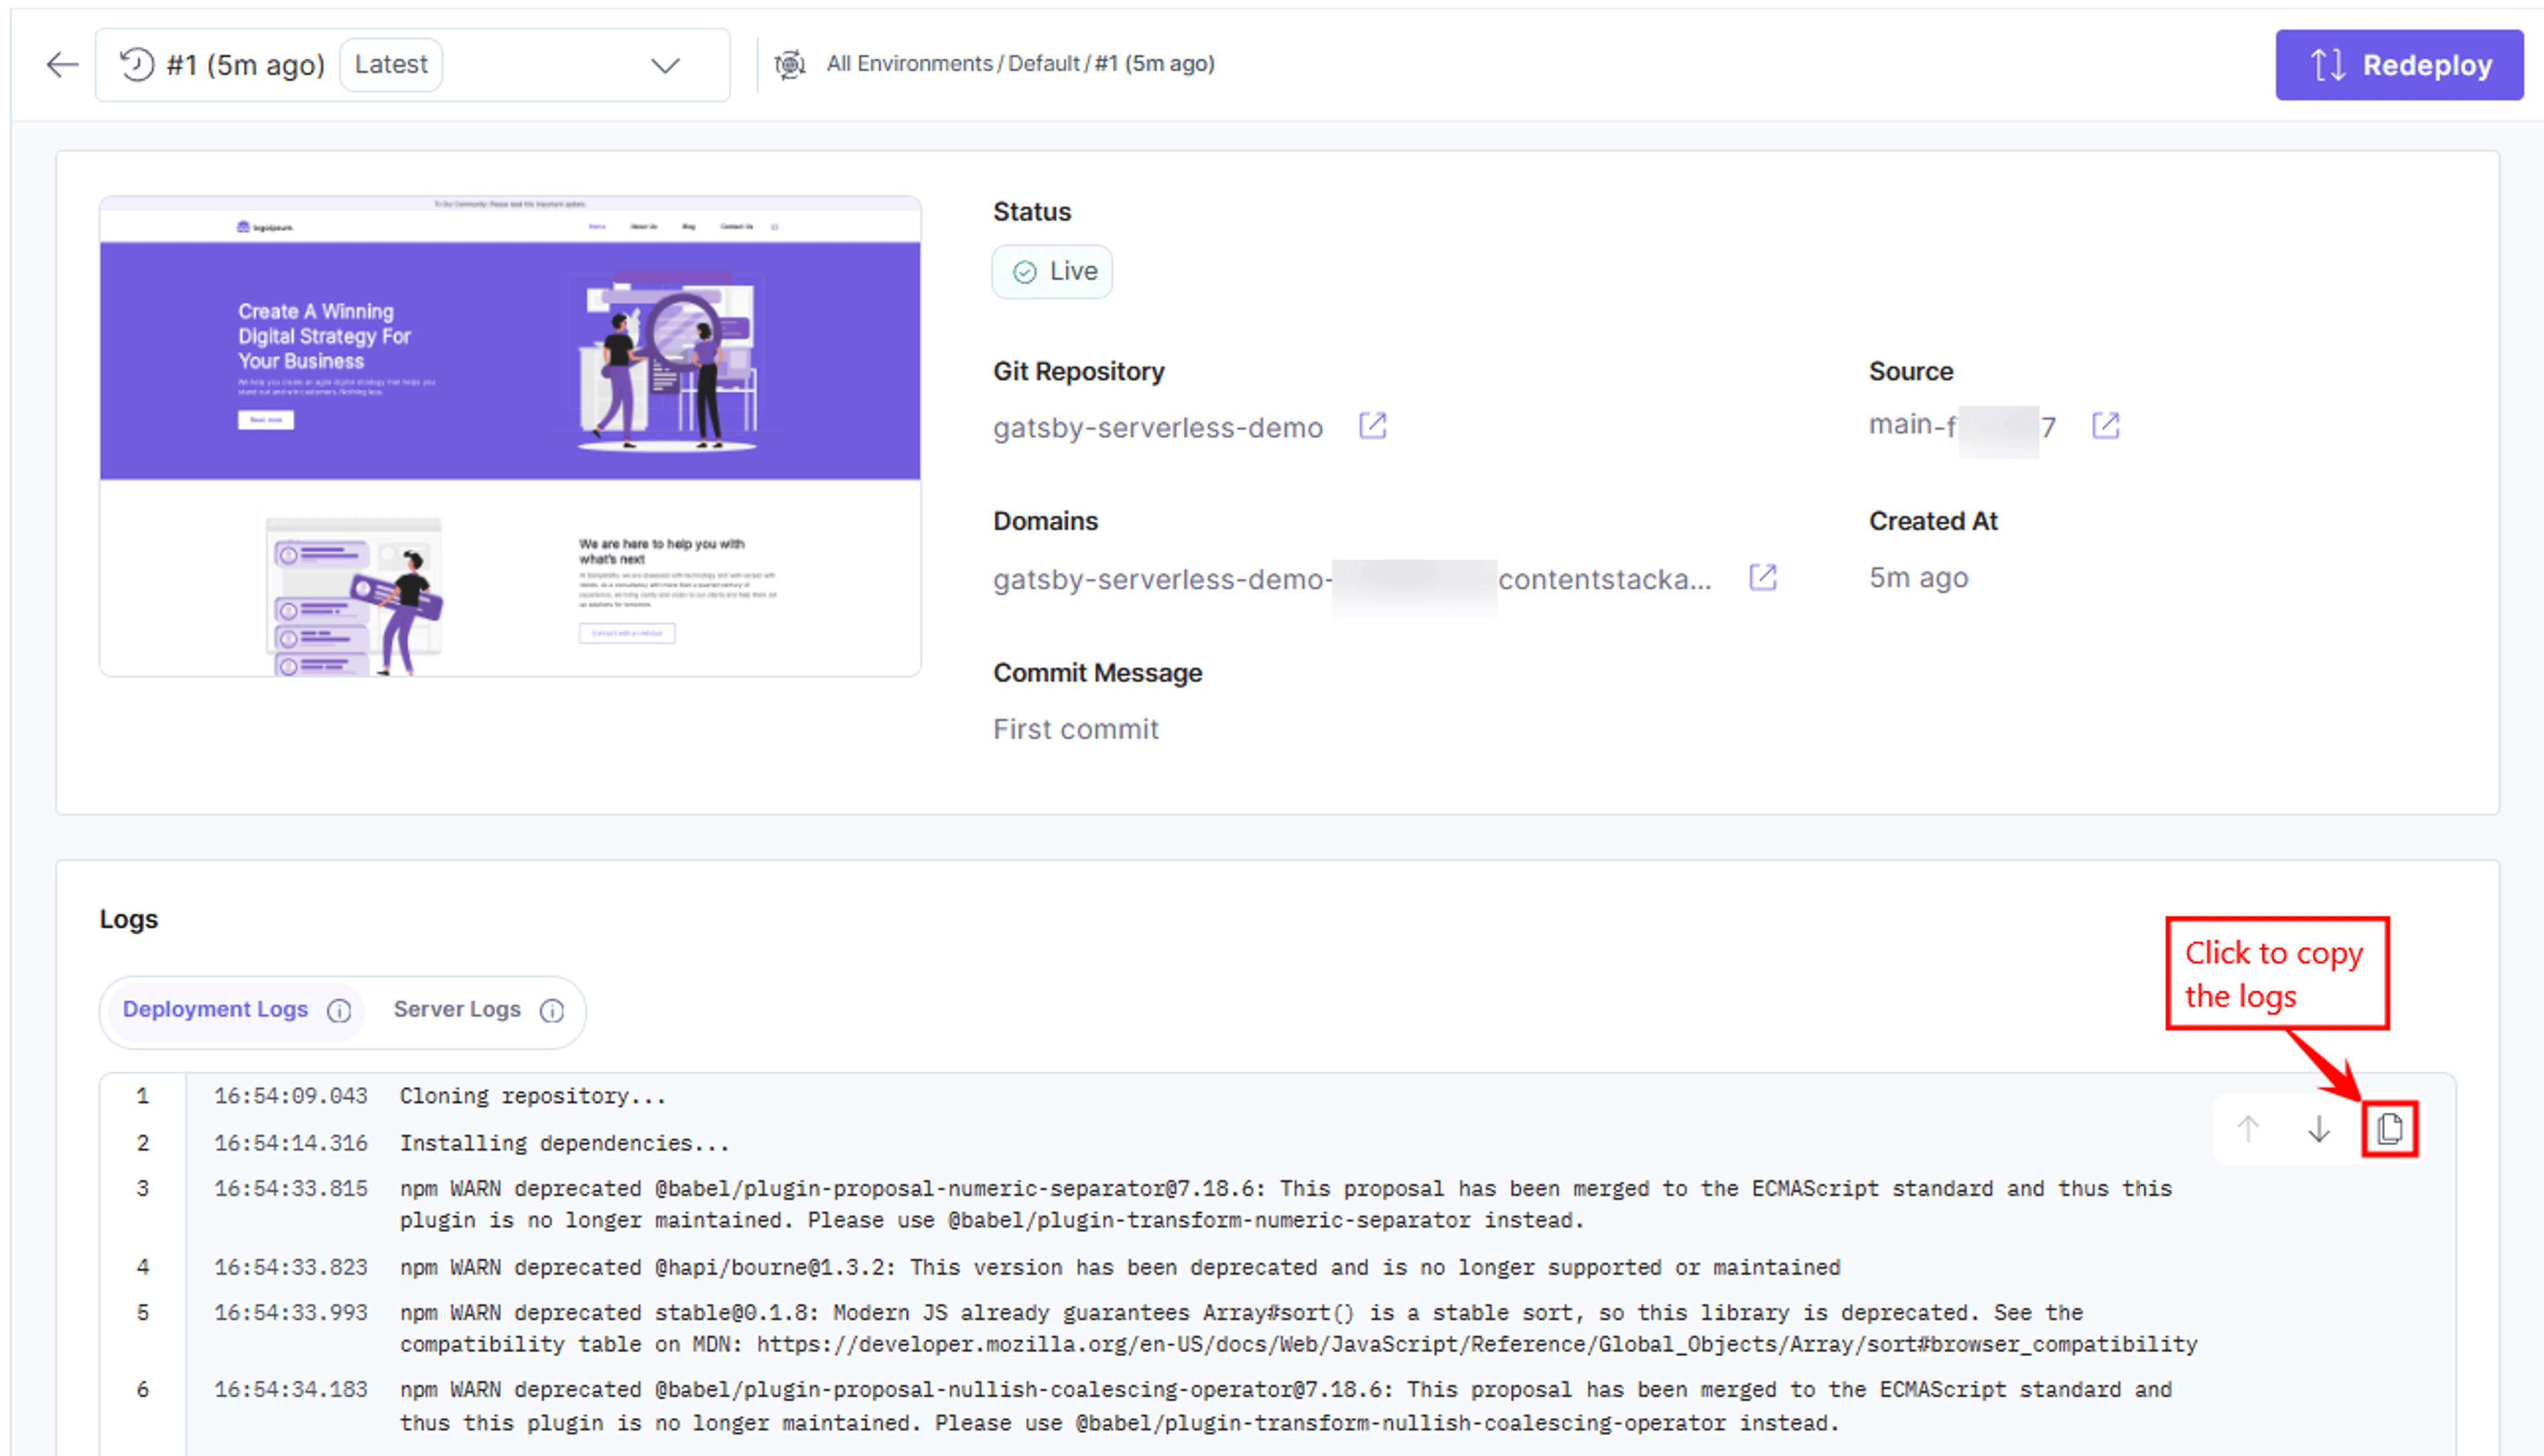2544x1456 pixels.
Task: Open Source commit external link icon
Action: coord(2106,426)
